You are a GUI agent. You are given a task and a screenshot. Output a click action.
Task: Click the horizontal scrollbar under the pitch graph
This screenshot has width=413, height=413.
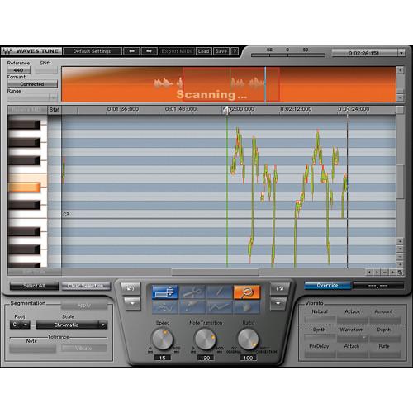coord(215,273)
